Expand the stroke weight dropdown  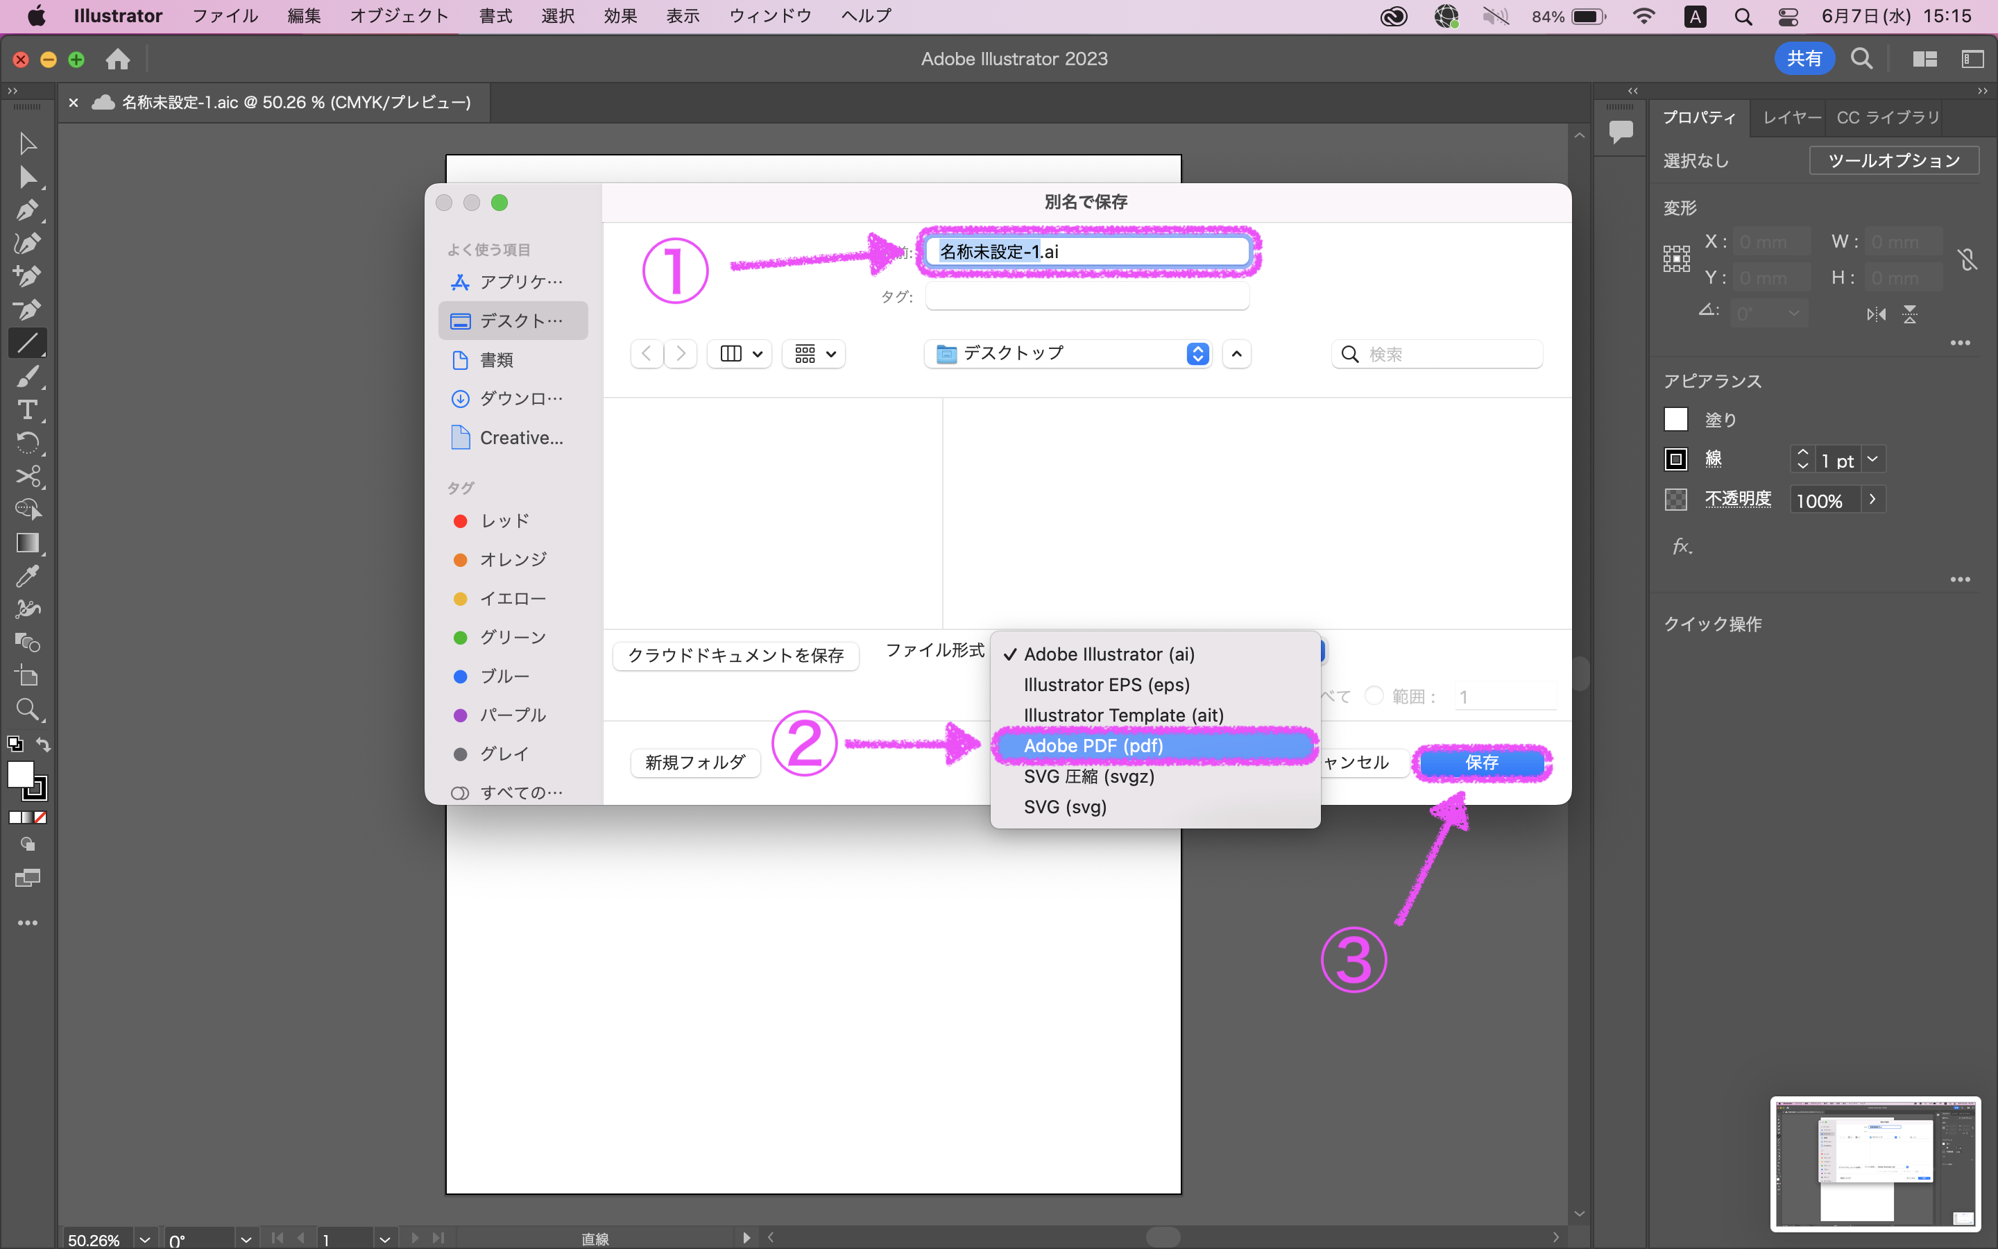(x=1872, y=459)
